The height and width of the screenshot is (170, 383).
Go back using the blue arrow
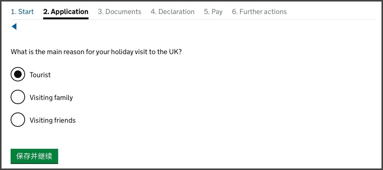coord(14,27)
